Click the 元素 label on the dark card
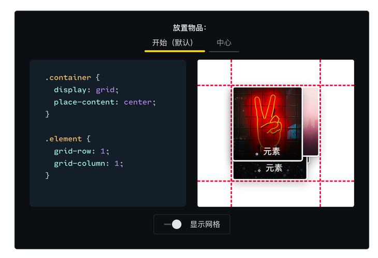The image size is (378, 258). [270, 168]
